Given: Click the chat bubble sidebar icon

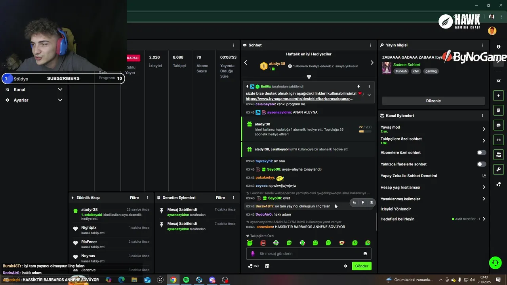Looking at the screenshot, I should (x=498, y=125).
